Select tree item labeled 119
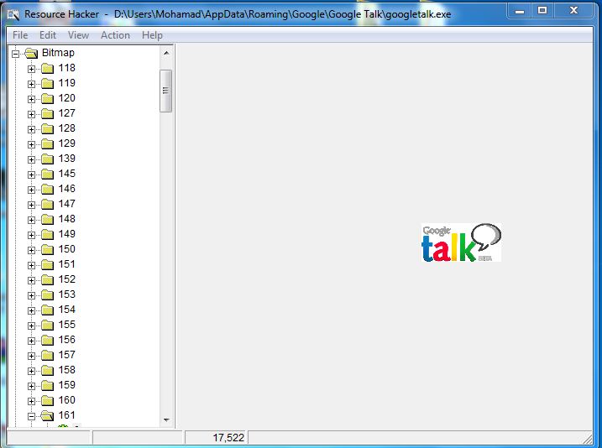This screenshot has height=448, width=602. [x=67, y=83]
